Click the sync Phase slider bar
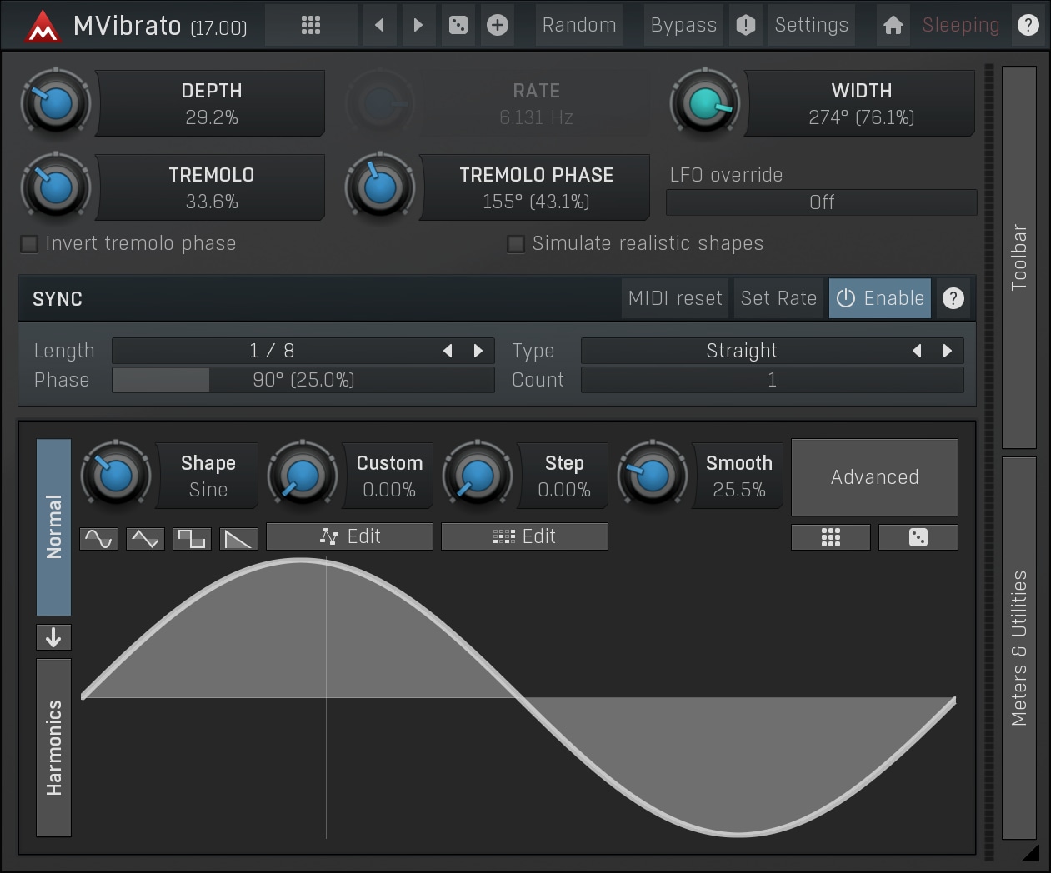The width and height of the screenshot is (1051, 873). tap(303, 380)
